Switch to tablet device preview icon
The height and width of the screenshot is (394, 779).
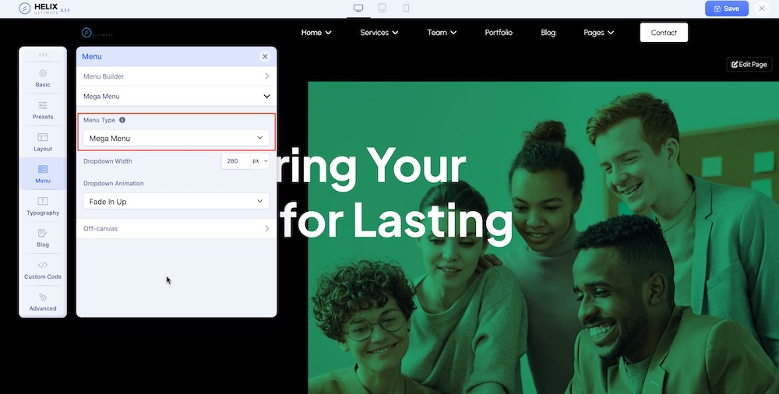click(x=382, y=9)
